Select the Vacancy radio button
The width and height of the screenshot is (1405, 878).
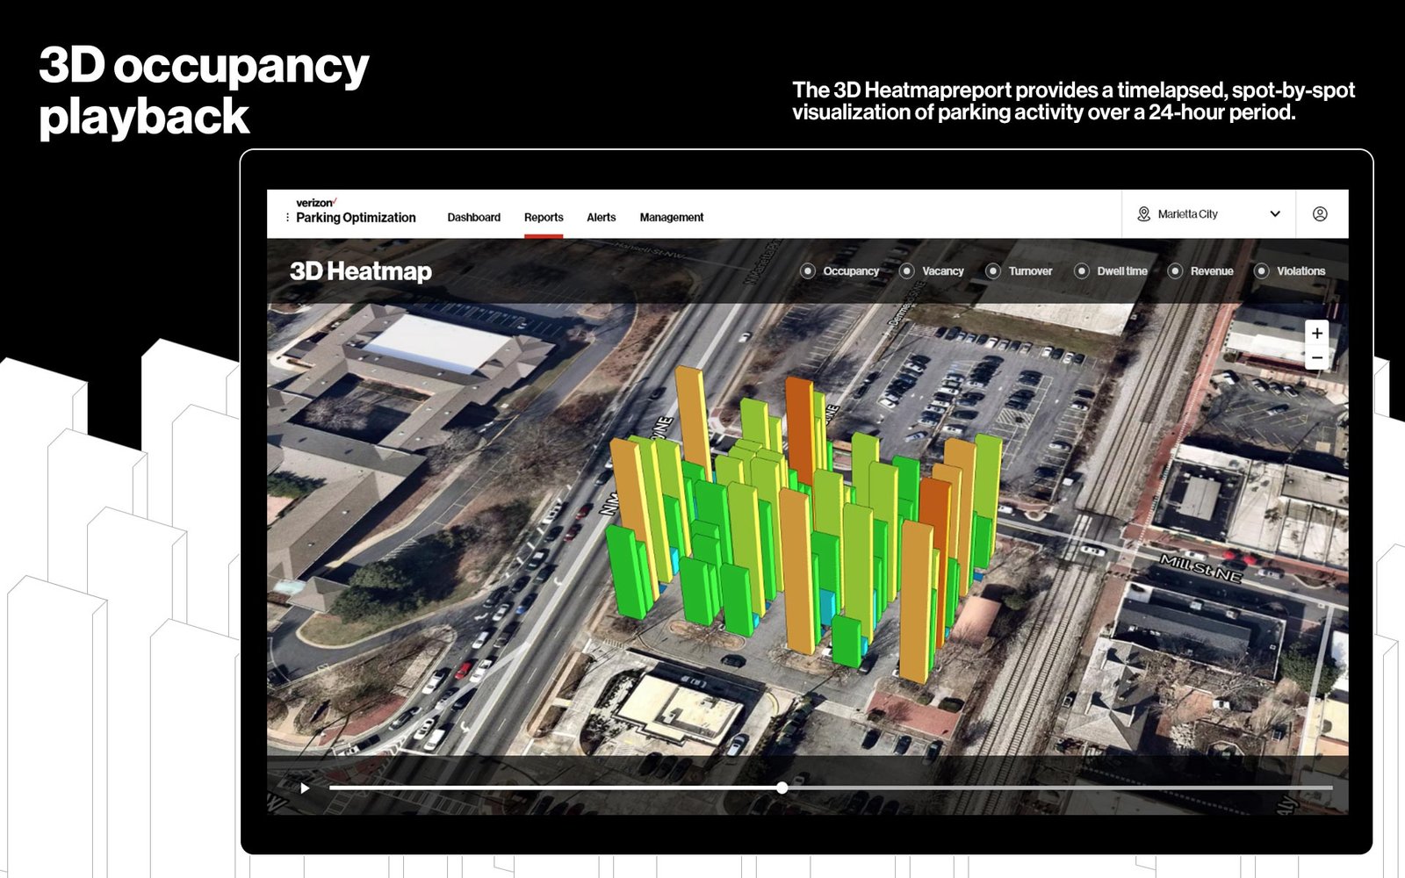907,271
